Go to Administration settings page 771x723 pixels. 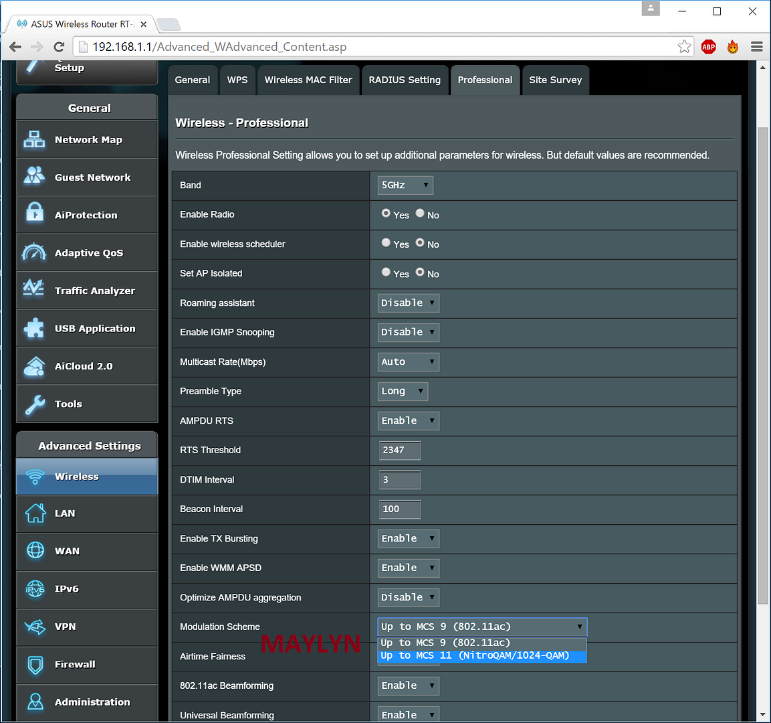click(92, 702)
